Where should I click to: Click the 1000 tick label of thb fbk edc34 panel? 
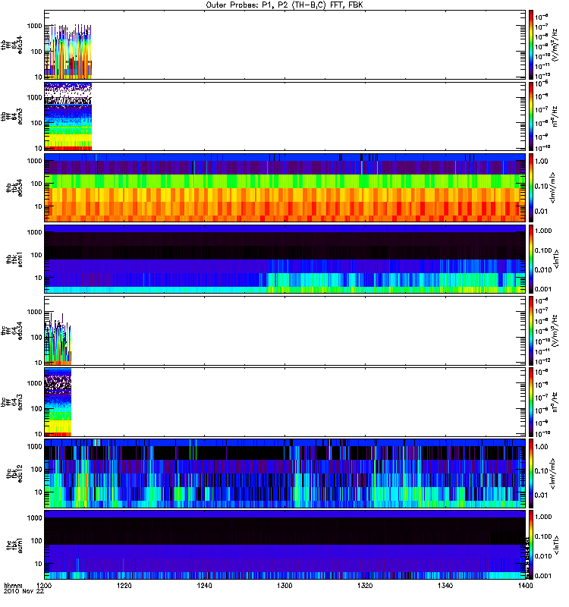pos(34,161)
